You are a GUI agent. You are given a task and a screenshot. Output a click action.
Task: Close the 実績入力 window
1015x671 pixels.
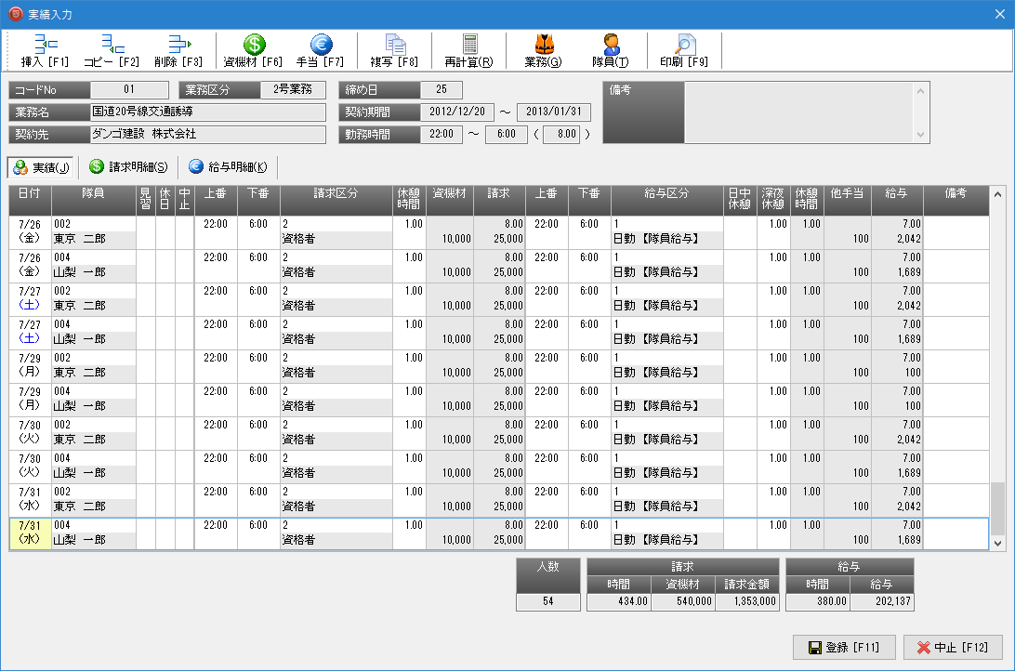pyautogui.click(x=999, y=14)
